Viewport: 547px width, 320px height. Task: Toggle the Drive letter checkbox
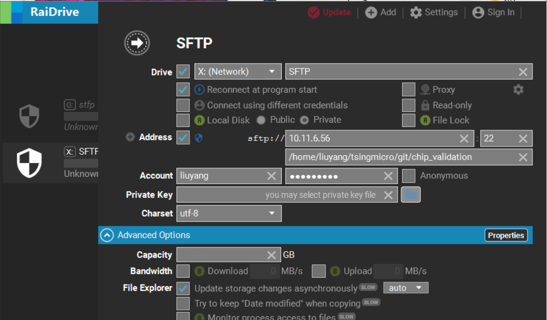(183, 72)
